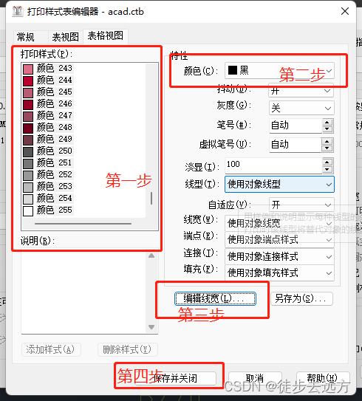Viewport: 362px width, 401px height.
Task: Expand the 线型(T) dropdown 使用对象线型
Action: click(279, 184)
